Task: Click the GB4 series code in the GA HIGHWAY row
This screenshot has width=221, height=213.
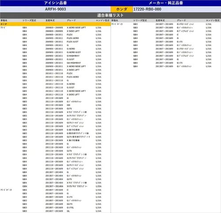Action: 25,63
